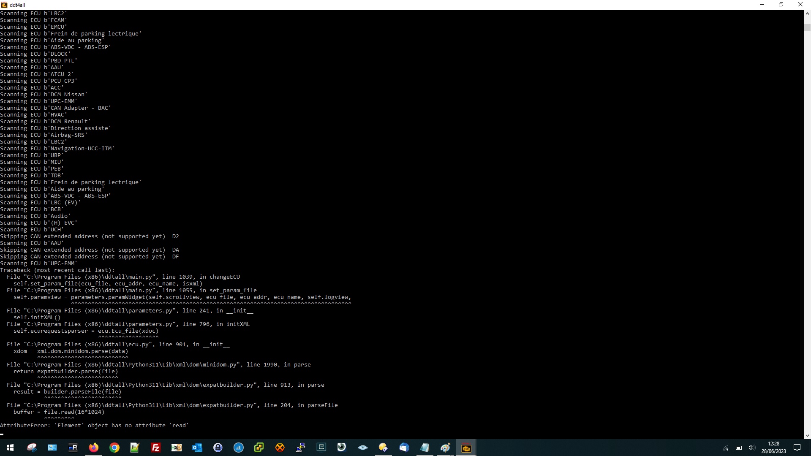Open Paint from the taskbar

tap(445, 448)
